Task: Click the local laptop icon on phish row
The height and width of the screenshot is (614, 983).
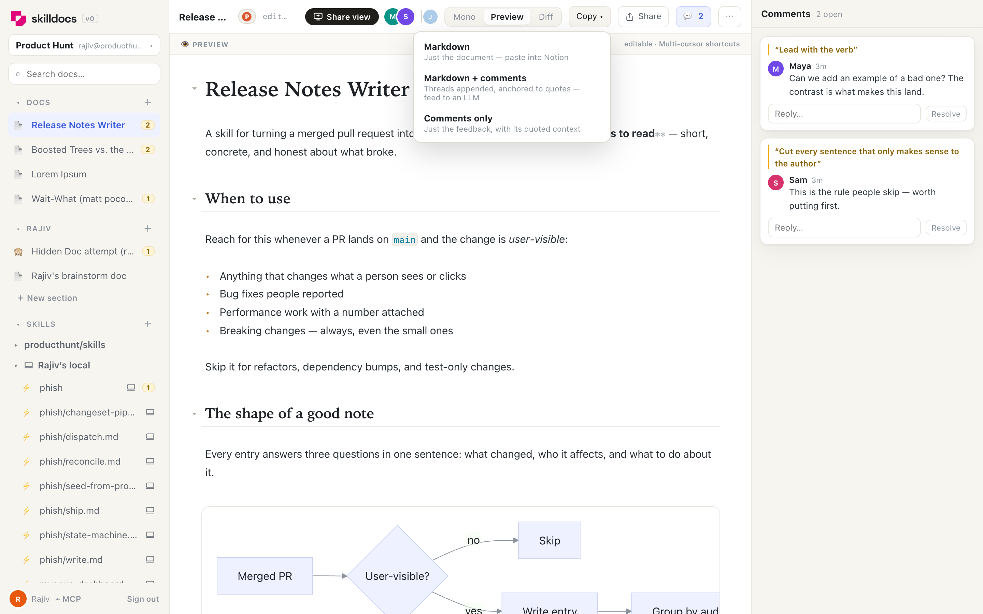Action: click(131, 388)
